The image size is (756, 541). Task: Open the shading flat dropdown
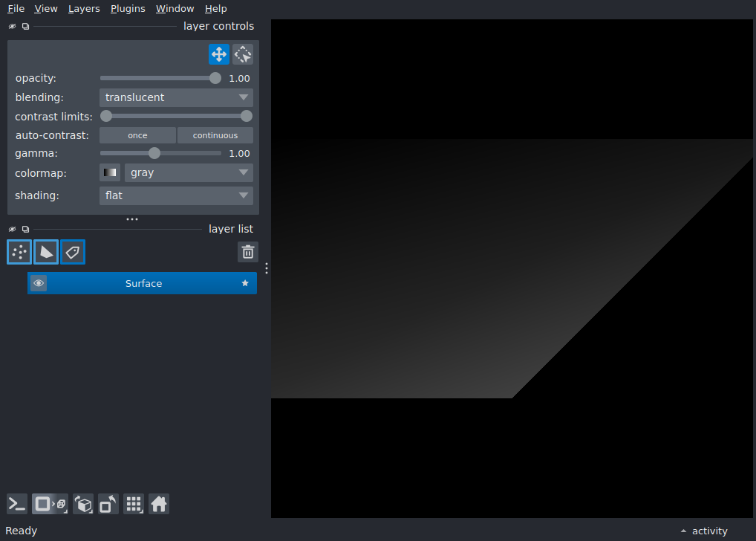pos(176,195)
